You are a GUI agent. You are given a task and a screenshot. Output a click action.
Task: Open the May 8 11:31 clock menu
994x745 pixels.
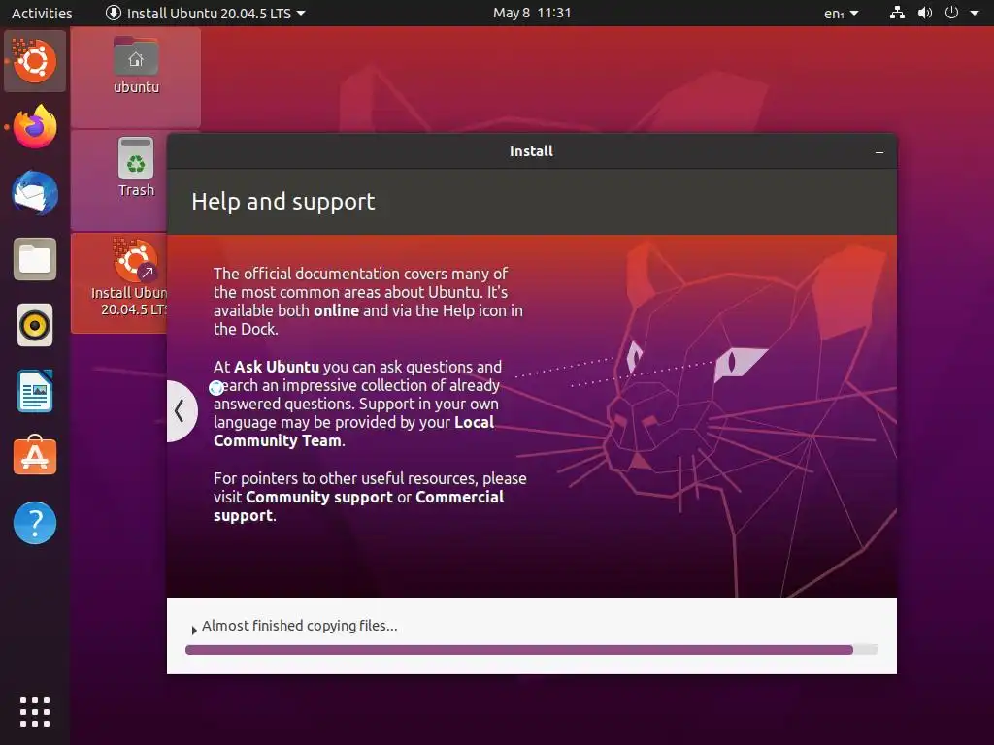click(532, 13)
